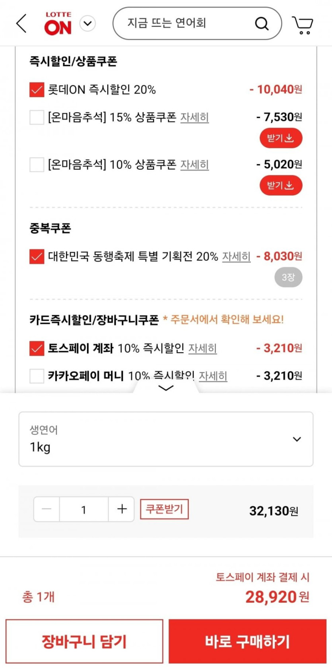Screen dimensions: 332x669
Task: Increase quantity with plus button
Action: click(122, 509)
